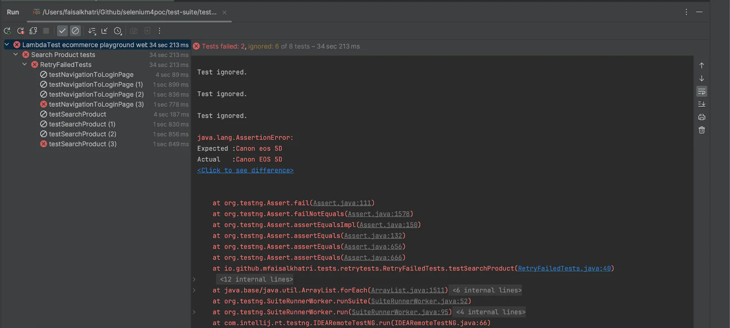Open the Run panel options menu

point(686,12)
